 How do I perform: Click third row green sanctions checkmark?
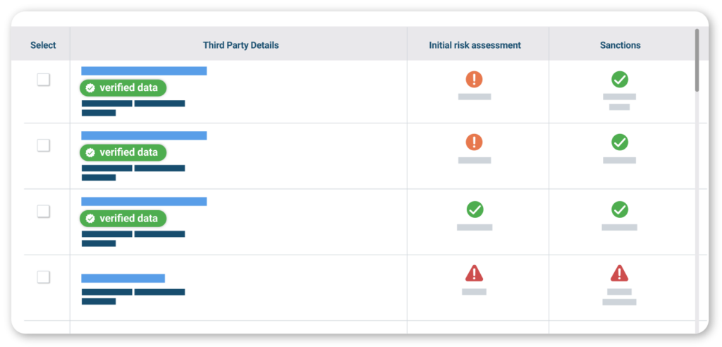tap(620, 209)
